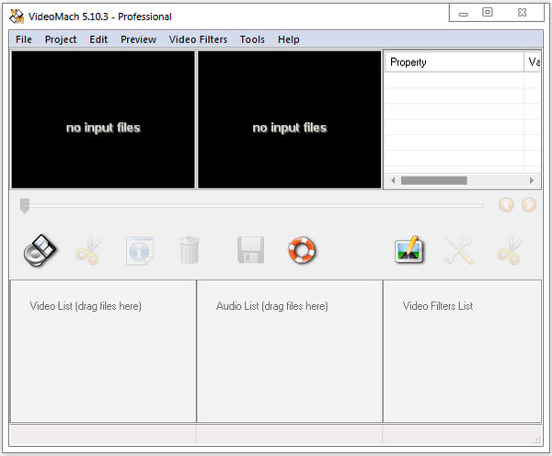The height and width of the screenshot is (456, 552).
Task: Step to next frame with right arrow button
Action: [x=529, y=205]
